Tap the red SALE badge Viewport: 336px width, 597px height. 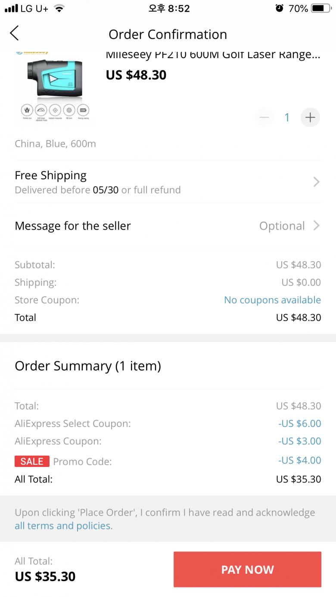pyautogui.click(x=32, y=461)
